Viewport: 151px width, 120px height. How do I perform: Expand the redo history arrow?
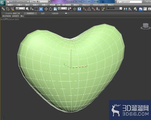(25, 2)
